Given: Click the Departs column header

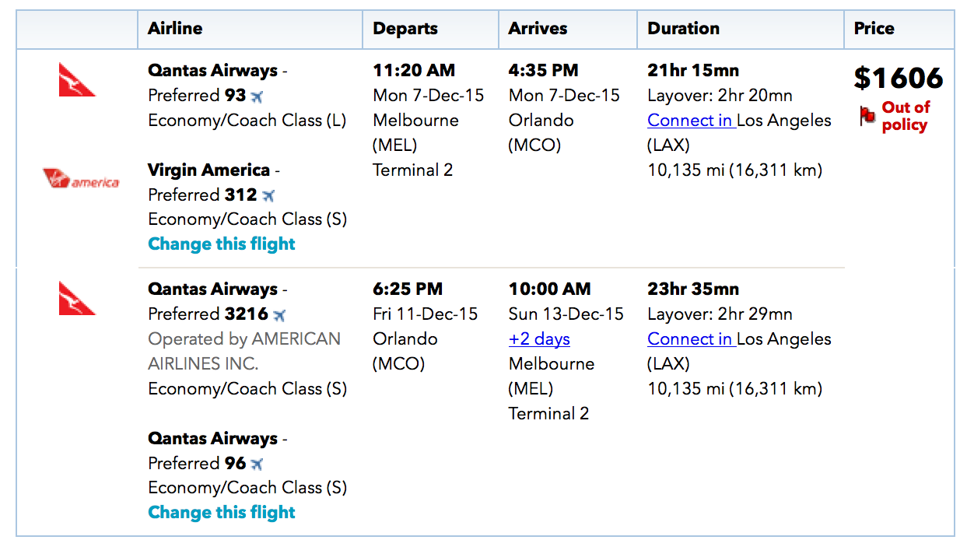Looking at the screenshot, I should [405, 29].
